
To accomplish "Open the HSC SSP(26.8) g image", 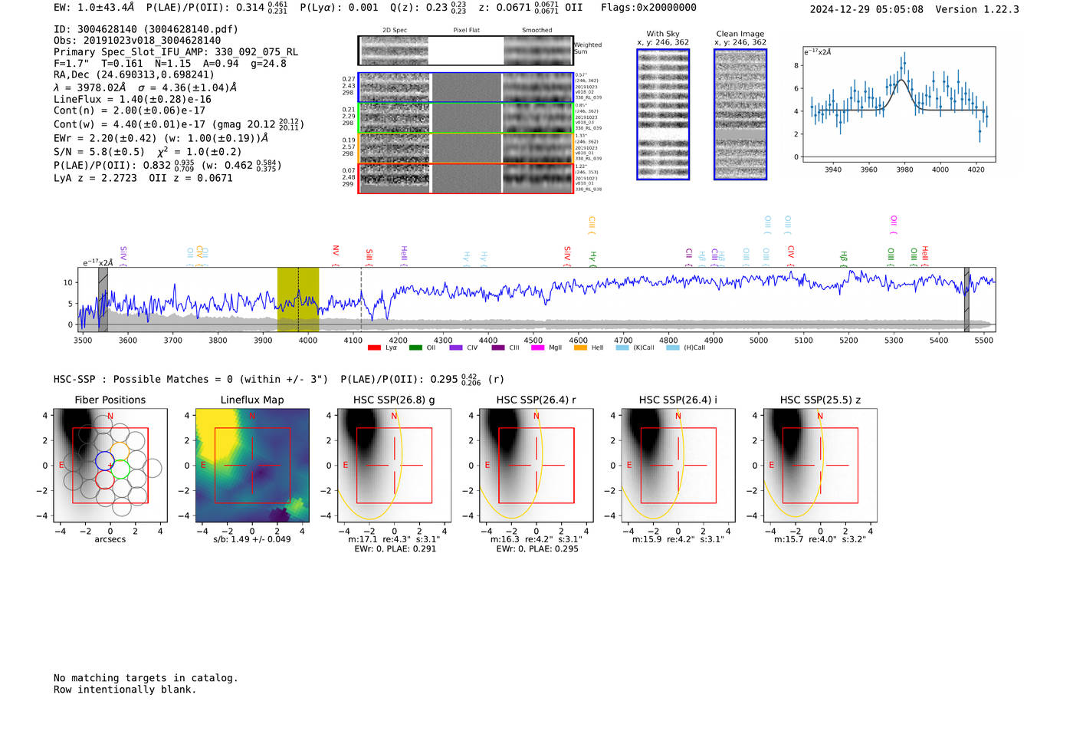I will pos(395,466).
